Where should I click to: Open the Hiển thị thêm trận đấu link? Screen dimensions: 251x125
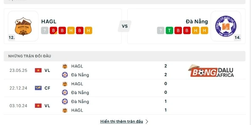coord(121,121)
